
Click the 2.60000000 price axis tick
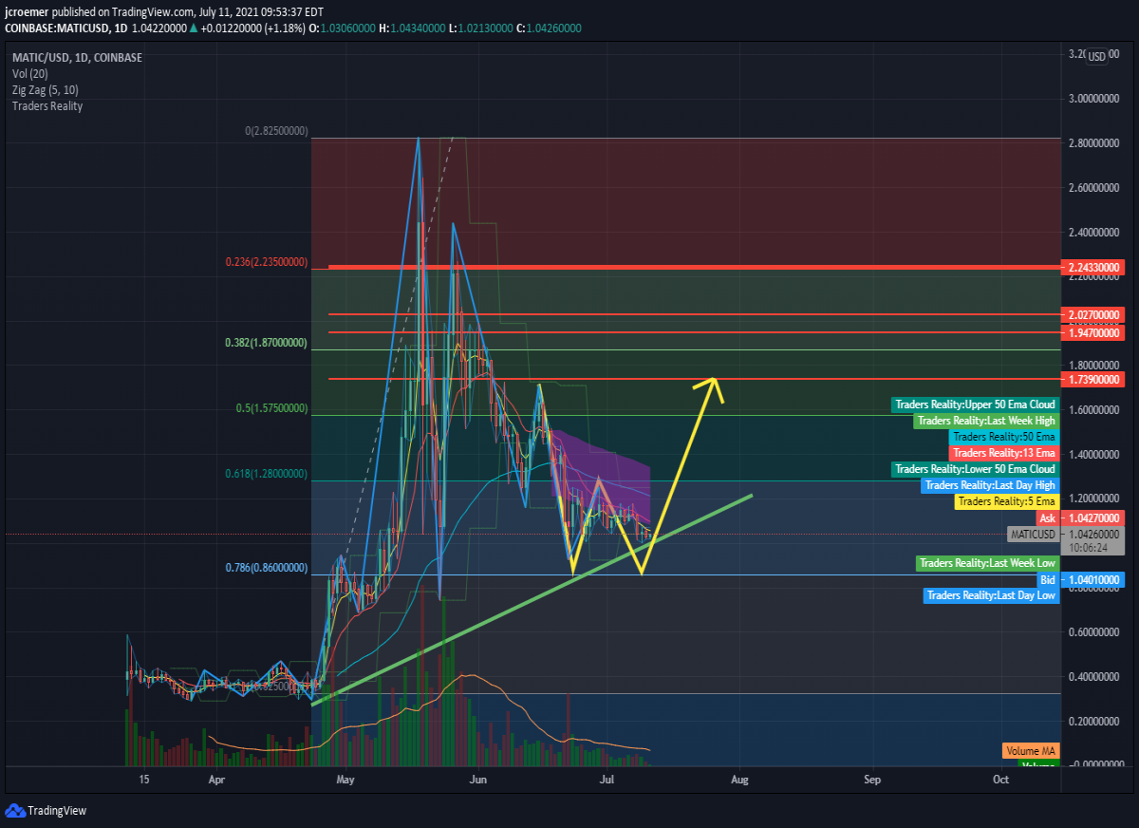click(1094, 188)
